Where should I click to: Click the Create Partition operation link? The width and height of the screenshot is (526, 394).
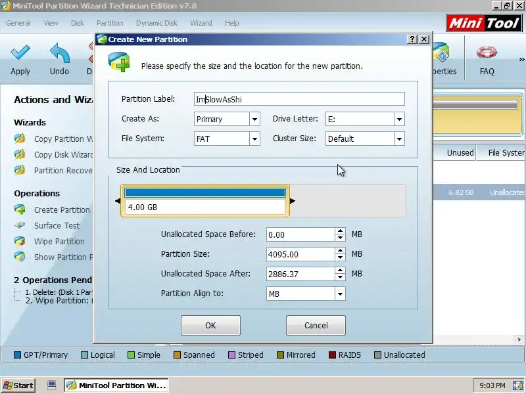click(x=62, y=209)
